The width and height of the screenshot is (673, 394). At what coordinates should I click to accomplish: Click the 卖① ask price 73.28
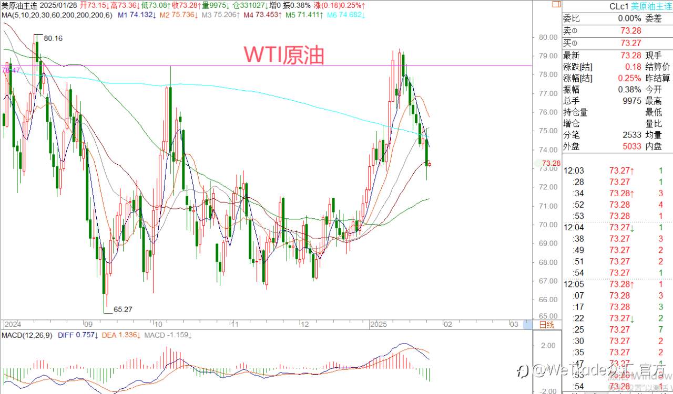pyautogui.click(x=631, y=31)
